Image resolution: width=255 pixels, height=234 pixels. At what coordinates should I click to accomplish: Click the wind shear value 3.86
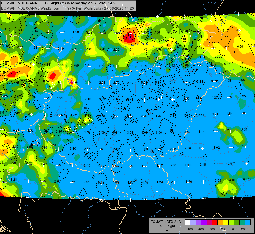click(x=202, y=148)
